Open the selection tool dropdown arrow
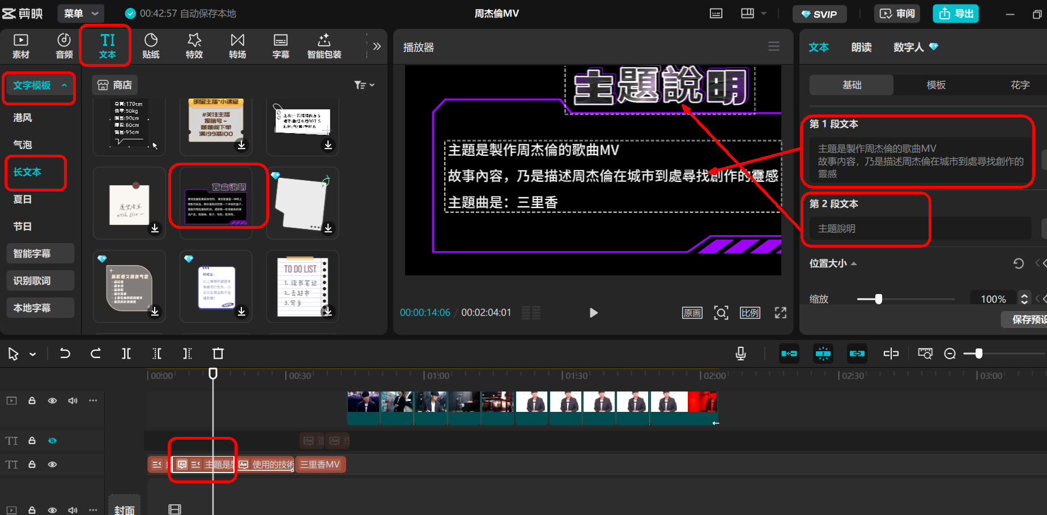Viewport: 1047px width, 515px height. coord(33,354)
